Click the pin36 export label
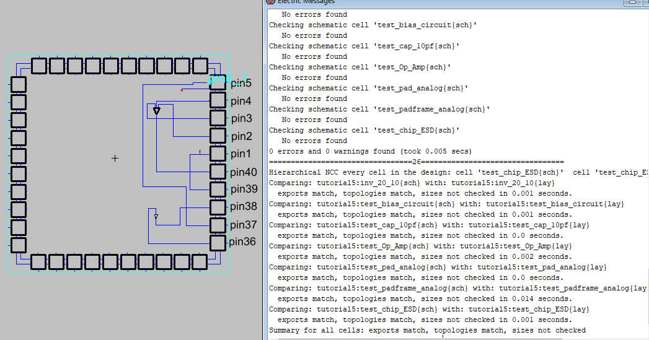This screenshot has height=340, width=649. coord(242,242)
